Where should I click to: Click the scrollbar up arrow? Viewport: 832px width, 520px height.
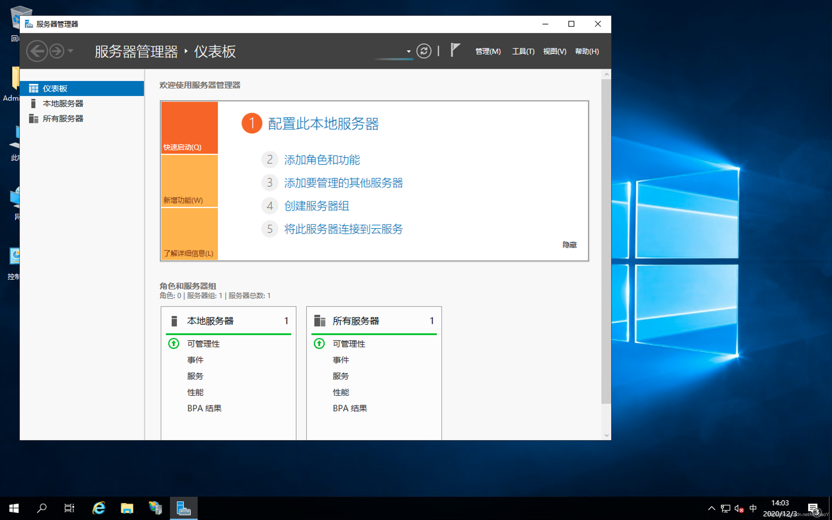[606, 74]
